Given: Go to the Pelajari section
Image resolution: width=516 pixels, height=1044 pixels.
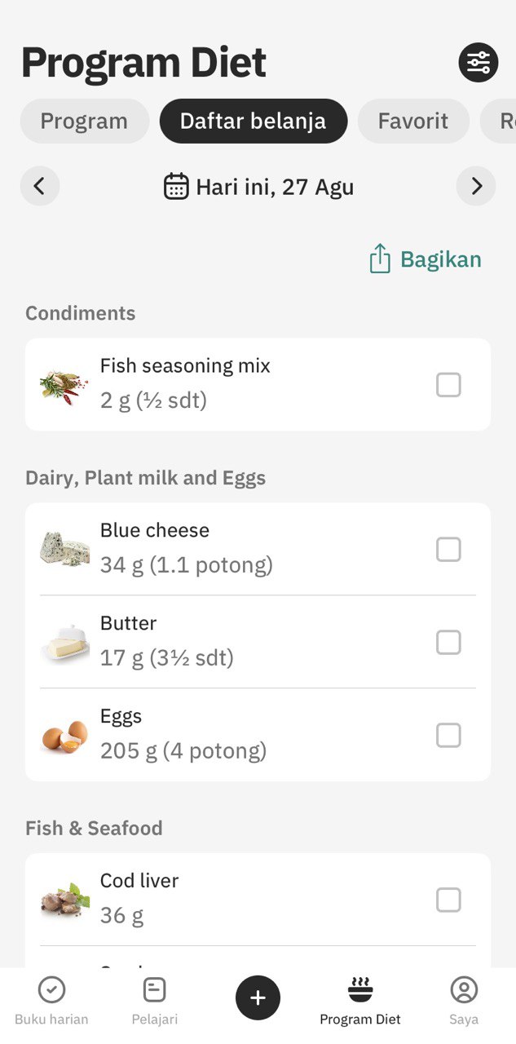Looking at the screenshot, I should 155,1002.
